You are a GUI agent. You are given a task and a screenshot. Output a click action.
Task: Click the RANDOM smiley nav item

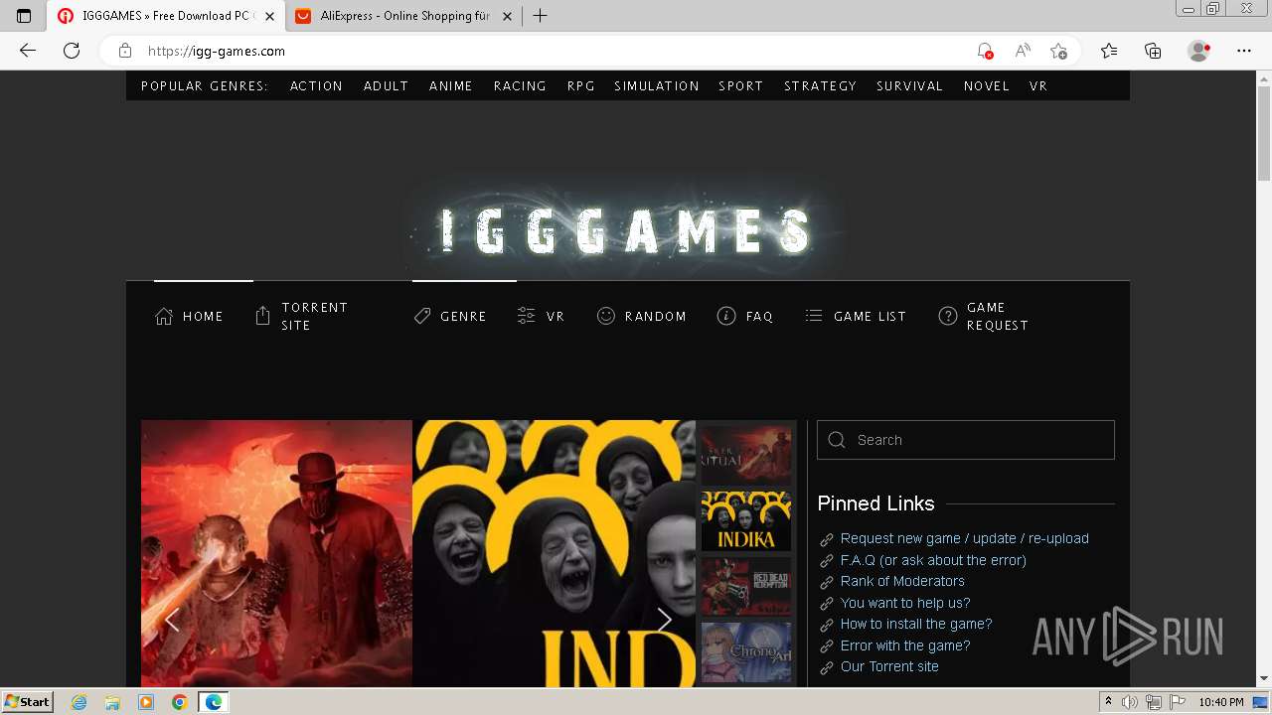pos(641,316)
